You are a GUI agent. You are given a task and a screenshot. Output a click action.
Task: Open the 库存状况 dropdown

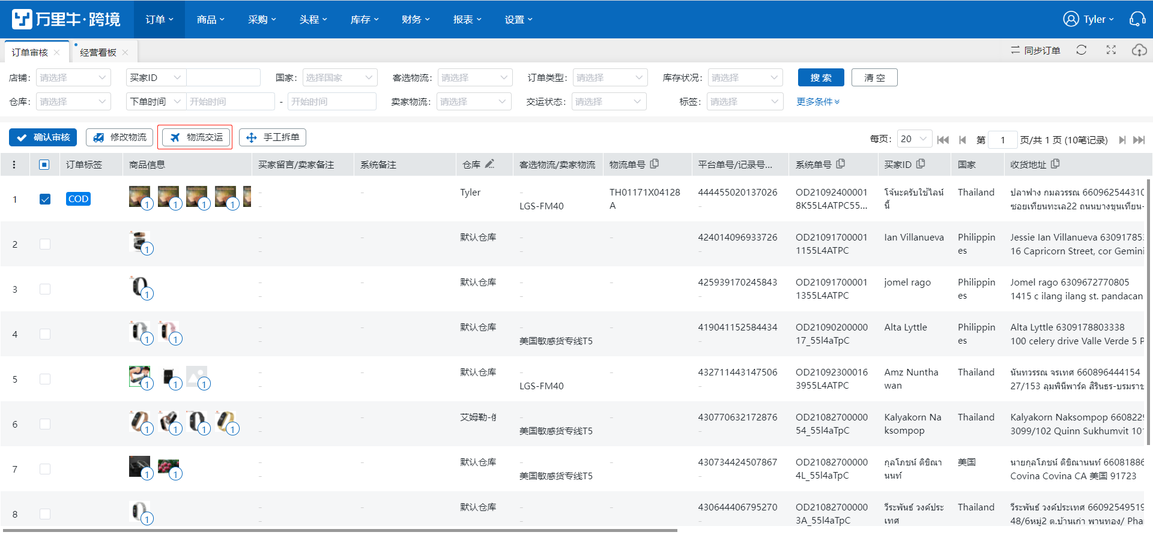pyautogui.click(x=745, y=77)
